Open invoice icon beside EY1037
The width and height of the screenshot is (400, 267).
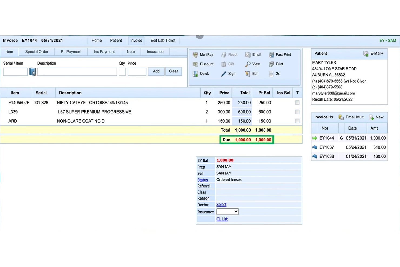315,147
